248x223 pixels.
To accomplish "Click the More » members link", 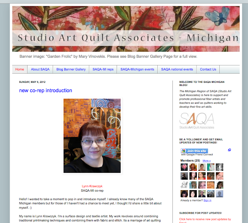I will point(207,161).
